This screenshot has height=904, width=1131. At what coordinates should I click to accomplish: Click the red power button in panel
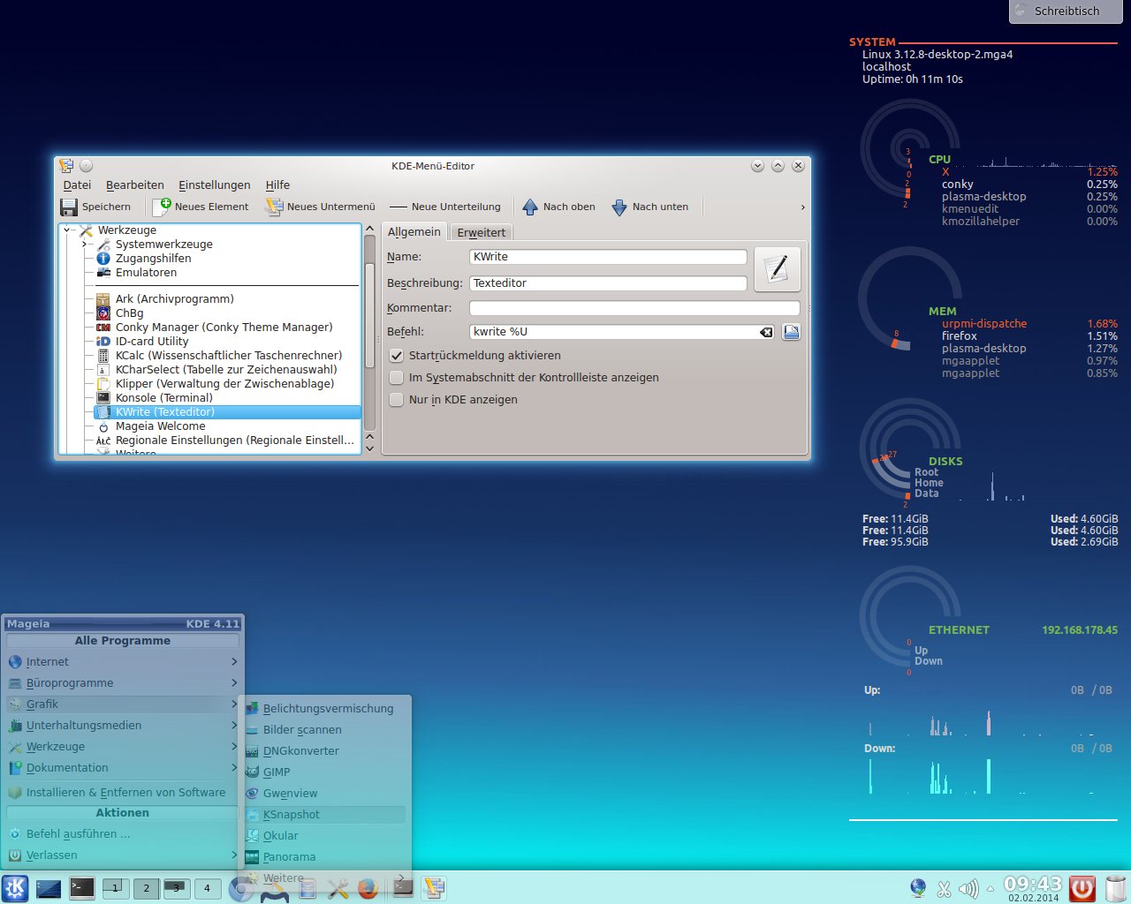(1082, 888)
